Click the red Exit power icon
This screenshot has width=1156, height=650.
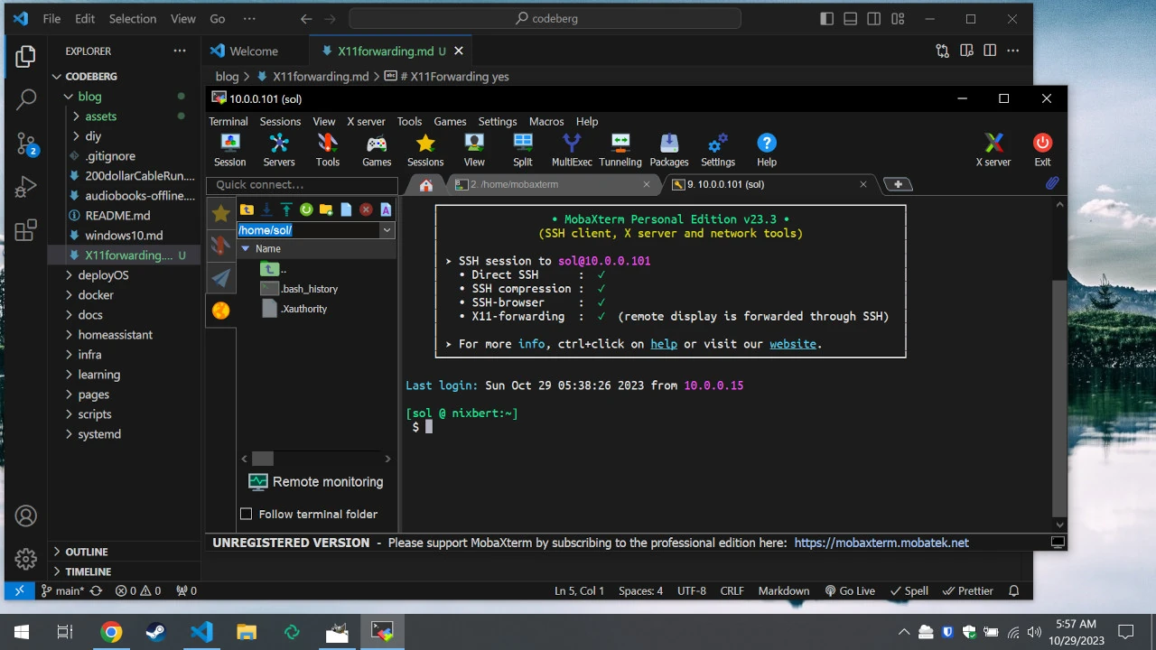(1042, 150)
